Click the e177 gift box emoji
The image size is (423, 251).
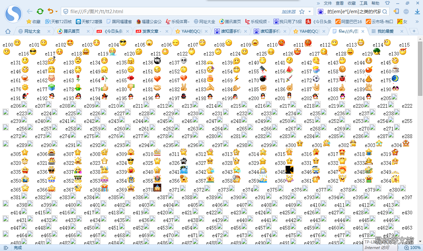(x=52, y=88)
